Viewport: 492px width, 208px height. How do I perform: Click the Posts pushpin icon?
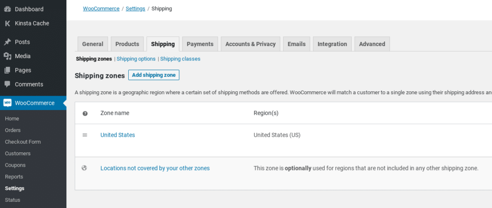[x=8, y=42]
